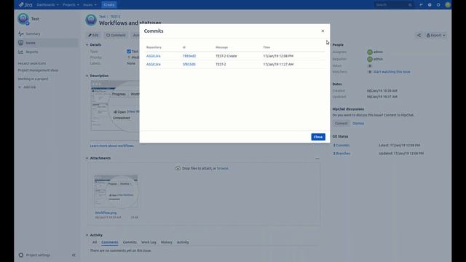Image resolution: width=466 pixels, height=262 pixels.
Task: Click the Create button in the top bar
Action: point(109,5)
